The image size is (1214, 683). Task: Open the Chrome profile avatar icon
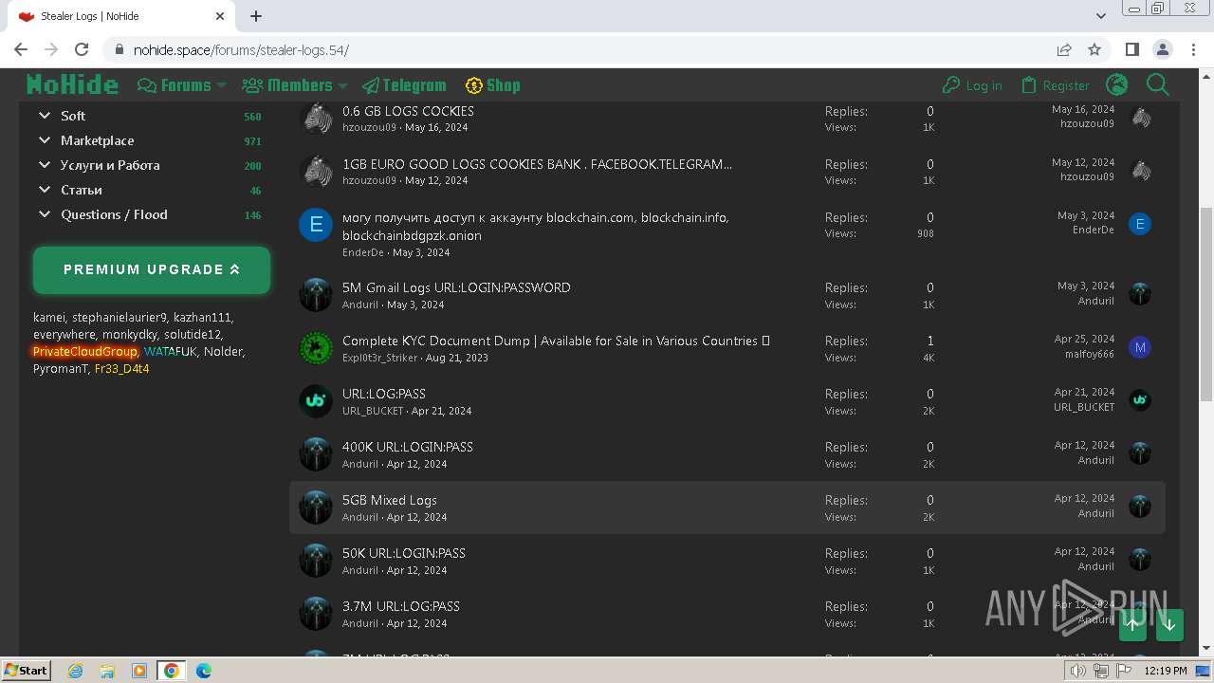click(x=1163, y=49)
